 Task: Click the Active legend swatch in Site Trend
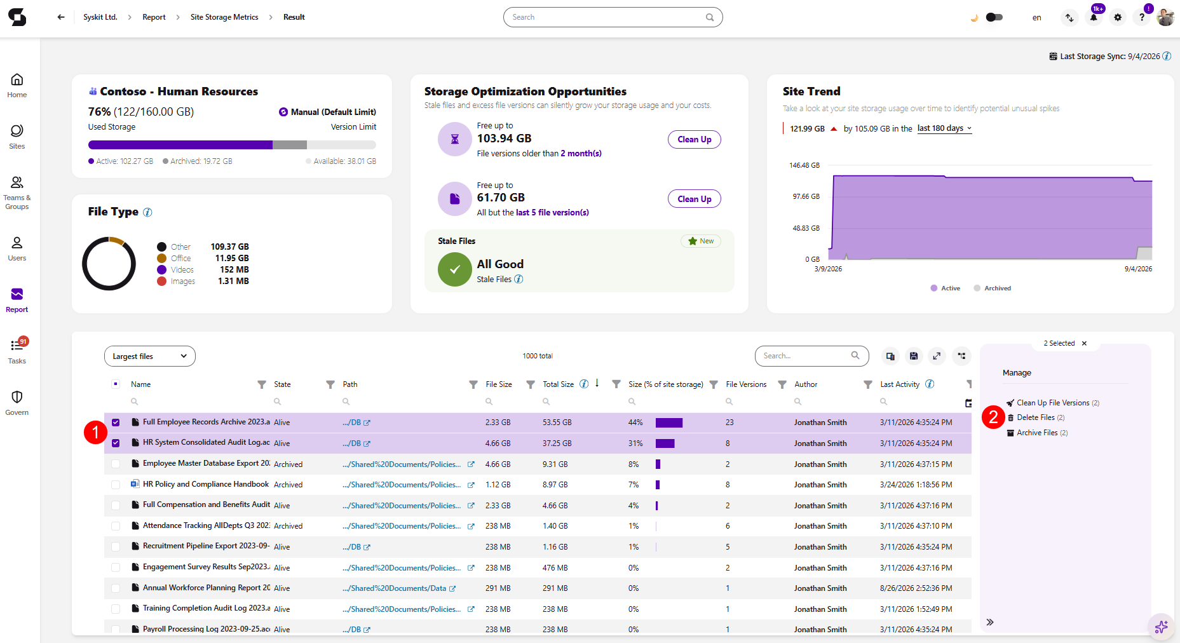pos(934,288)
